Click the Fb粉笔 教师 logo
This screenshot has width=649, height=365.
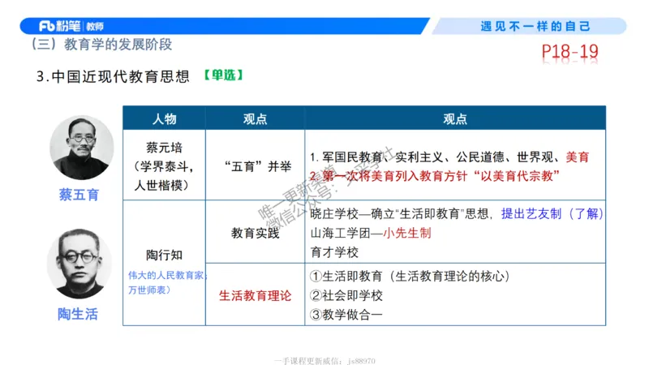[71, 26]
